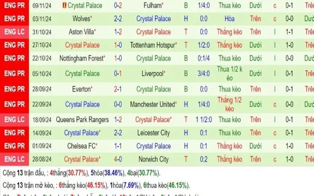
Task: Click the 2-1 score in the Everton match
Action: click(118, 89)
